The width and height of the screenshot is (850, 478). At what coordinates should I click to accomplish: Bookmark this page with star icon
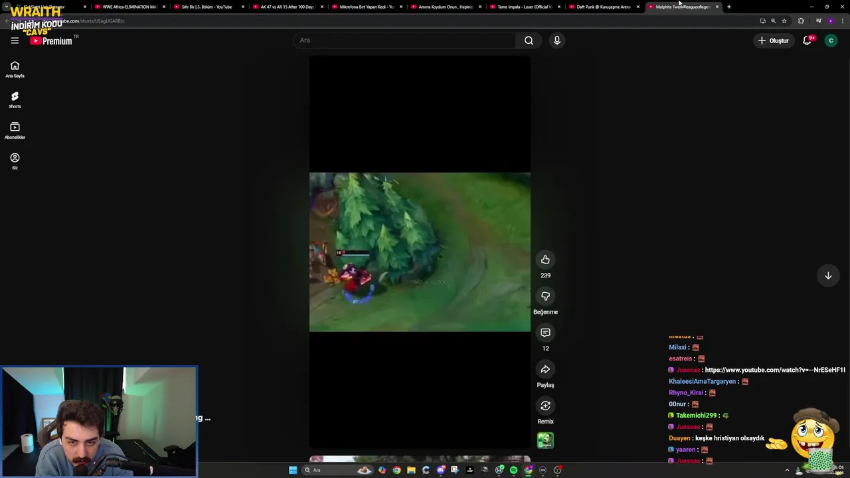coord(784,21)
